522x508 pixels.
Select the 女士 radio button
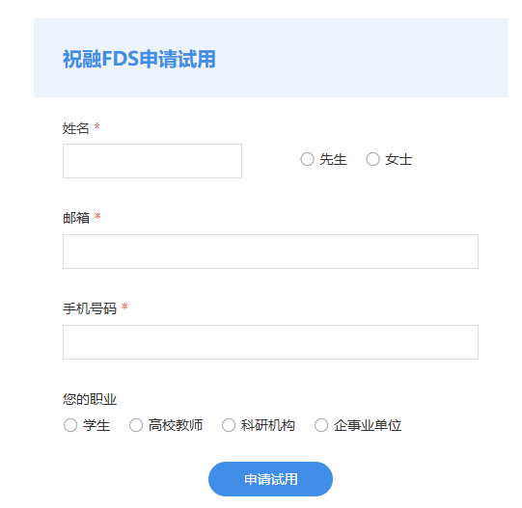372,159
